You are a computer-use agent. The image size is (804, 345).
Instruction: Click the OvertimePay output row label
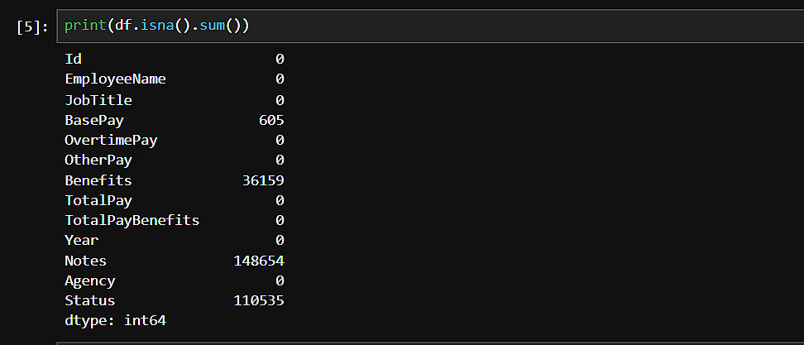pos(111,140)
